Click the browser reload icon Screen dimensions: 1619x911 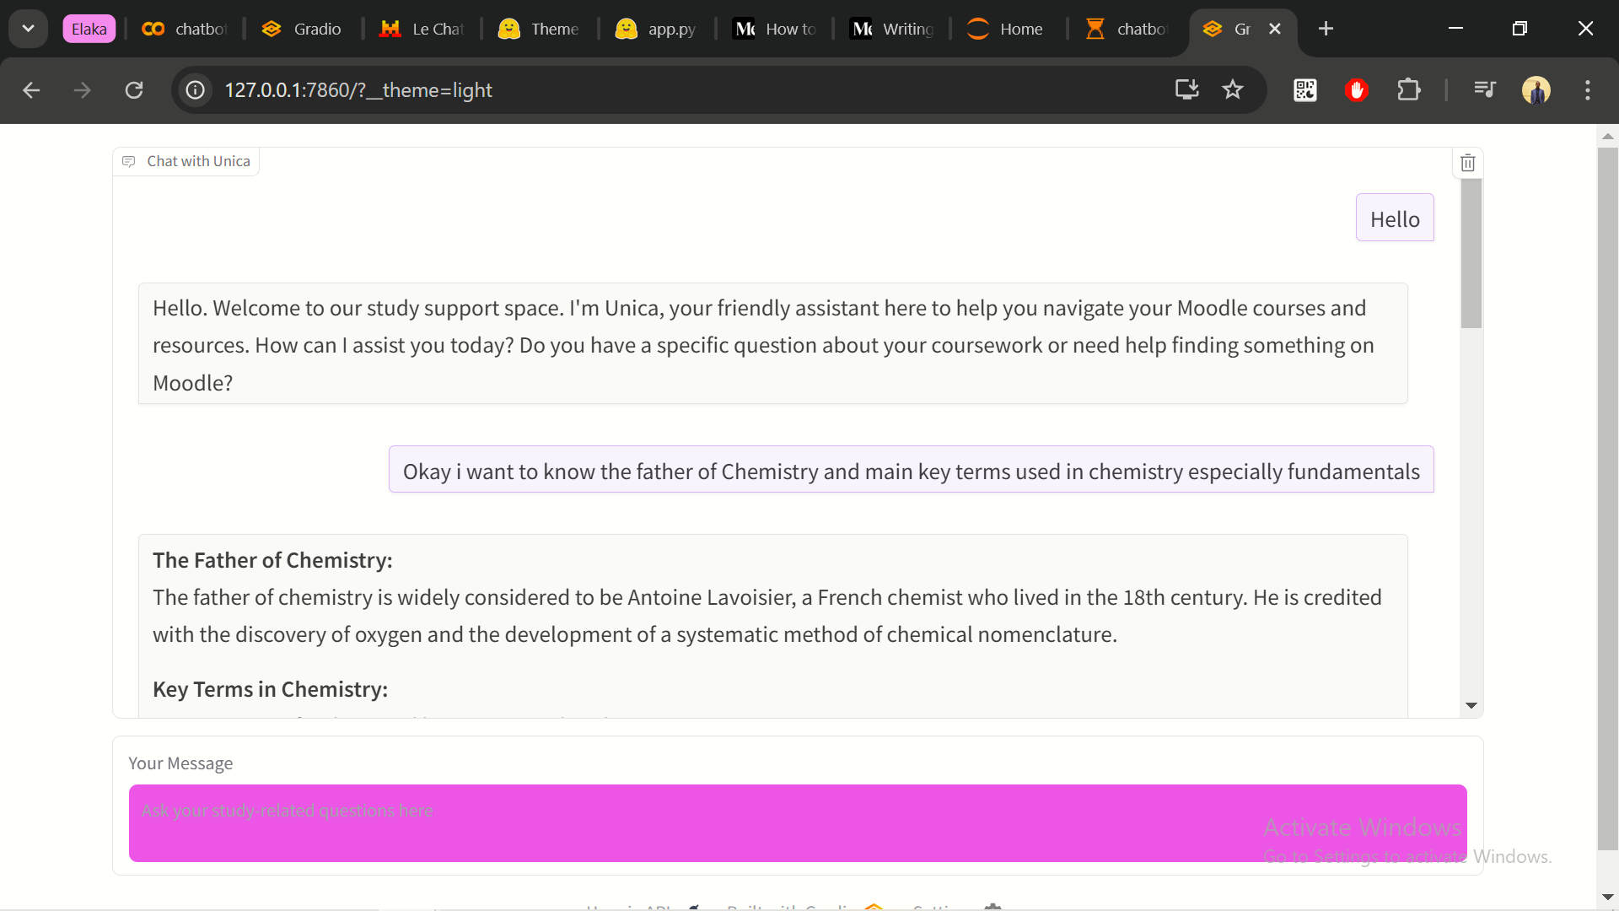point(134,90)
